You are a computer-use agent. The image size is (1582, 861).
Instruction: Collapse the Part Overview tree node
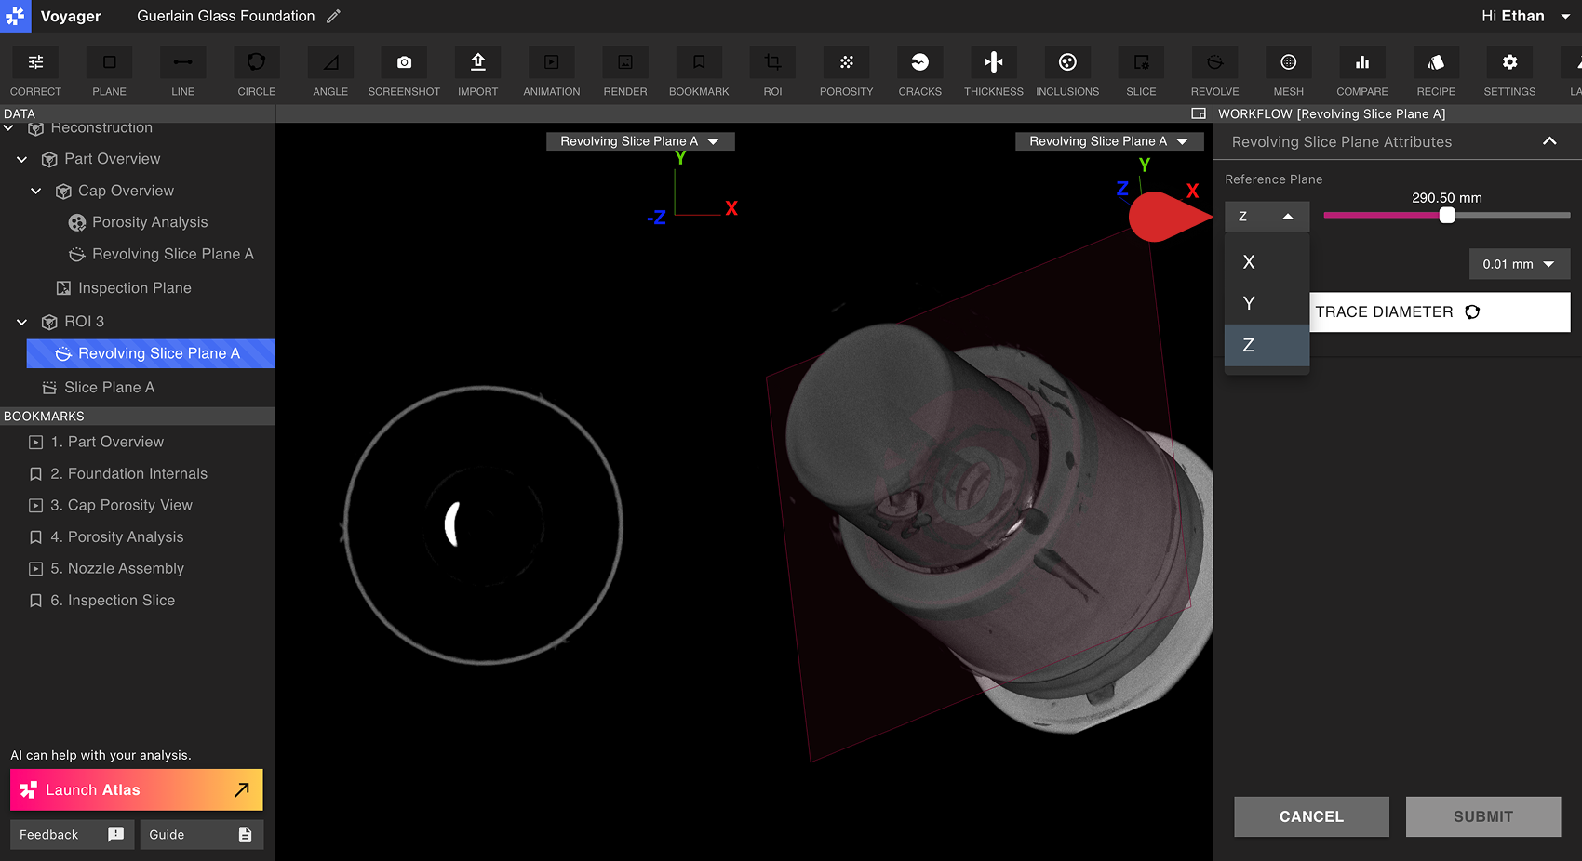tap(22, 159)
